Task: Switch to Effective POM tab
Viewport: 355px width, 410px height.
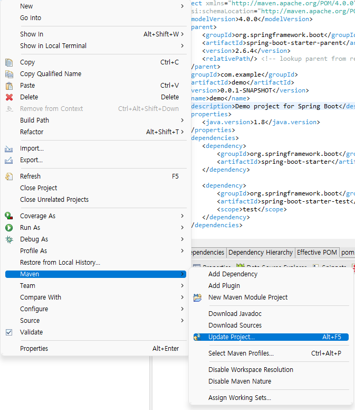Action: 317,253
